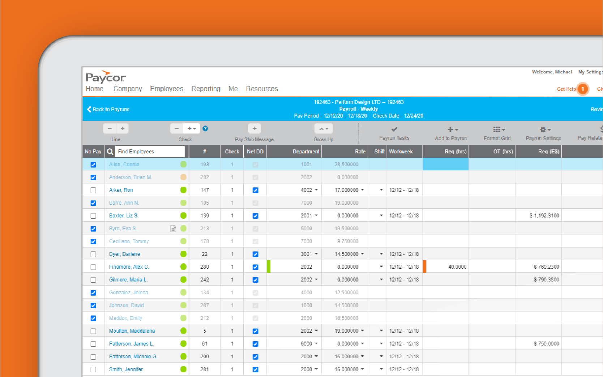The height and width of the screenshot is (377, 603).
Task: Click into the Find Employees field
Action: tap(150, 152)
